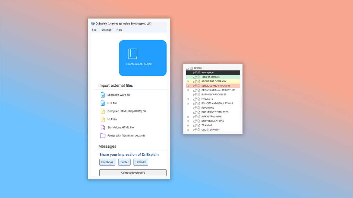Click the folder icon for html, txt, xml files
Viewport: 353px width, 198px height.
(x=103, y=135)
